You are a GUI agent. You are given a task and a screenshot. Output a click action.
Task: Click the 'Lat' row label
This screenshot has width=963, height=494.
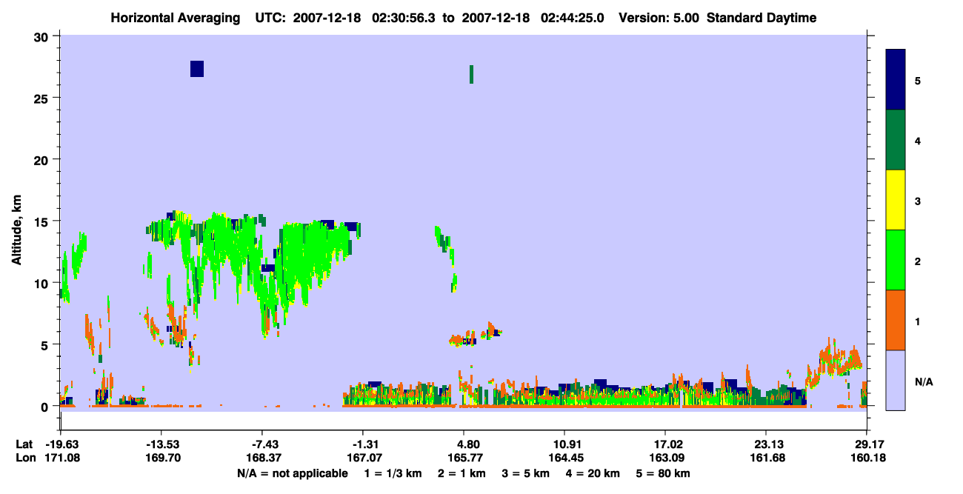[24, 444]
